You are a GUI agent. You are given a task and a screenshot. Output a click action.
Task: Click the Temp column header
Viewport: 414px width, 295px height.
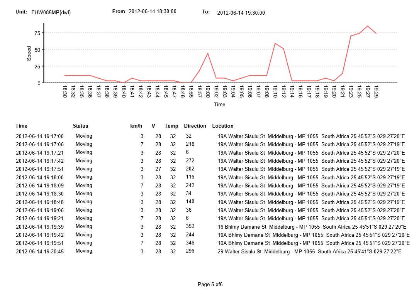(171, 126)
